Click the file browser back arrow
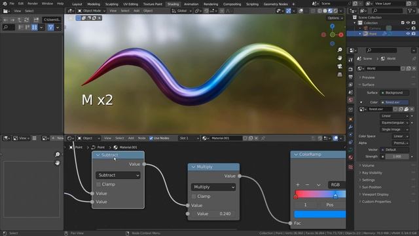The height and width of the screenshot is (236, 419). 6,20
